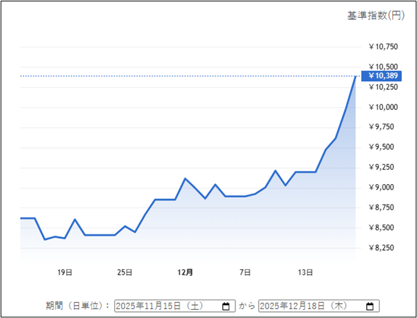Viewport: 417px width, 318px height.
Task: Select the 7日 label on the date axis
Action: [245, 273]
